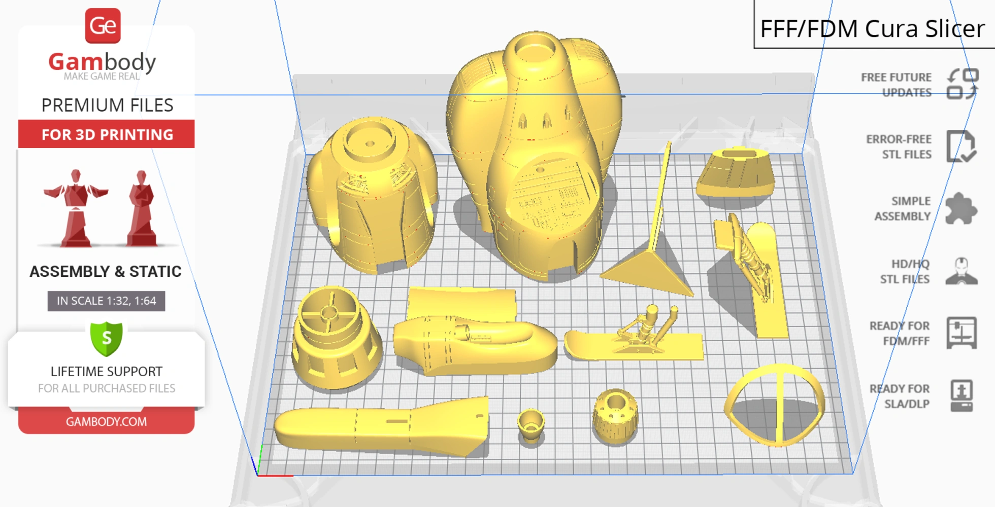The height and width of the screenshot is (507, 995).
Task: Click the Error-Free STL Files checkmark icon
Action: coord(960,147)
